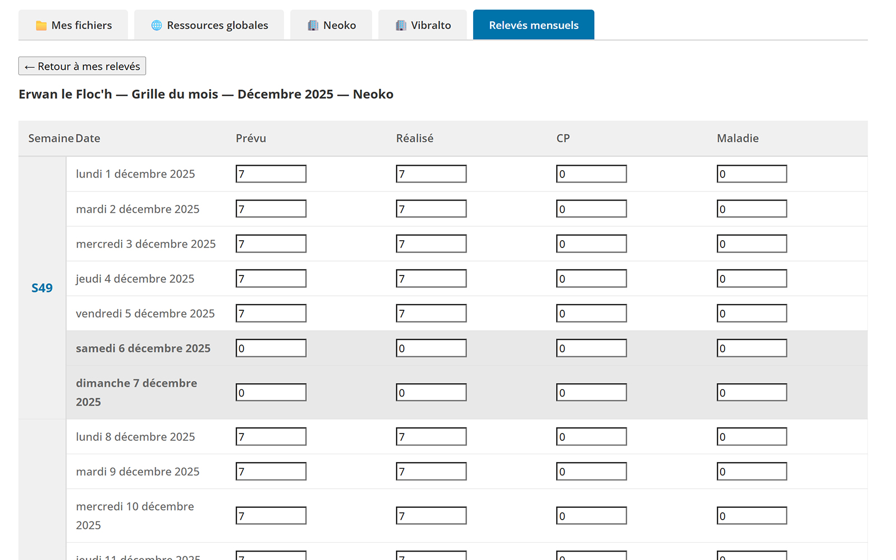
Task: Select Maladie field for mercredi 3 décembre
Action: point(752,244)
